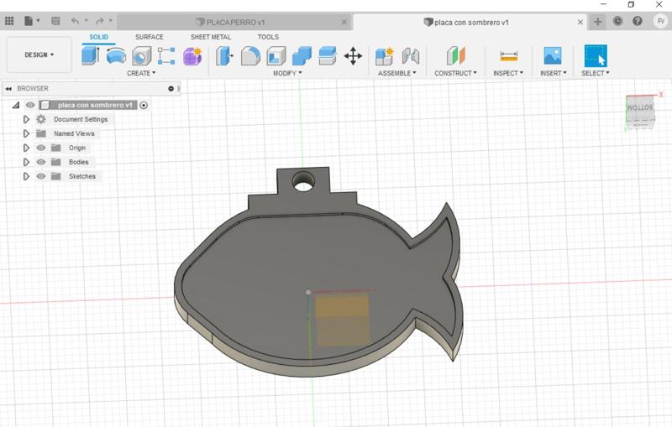The width and height of the screenshot is (672, 427).
Task: Click the fish tag hanging hole
Action: pyautogui.click(x=303, y=181)
